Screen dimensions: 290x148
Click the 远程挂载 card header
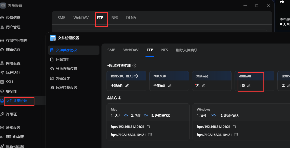(254, 76)
